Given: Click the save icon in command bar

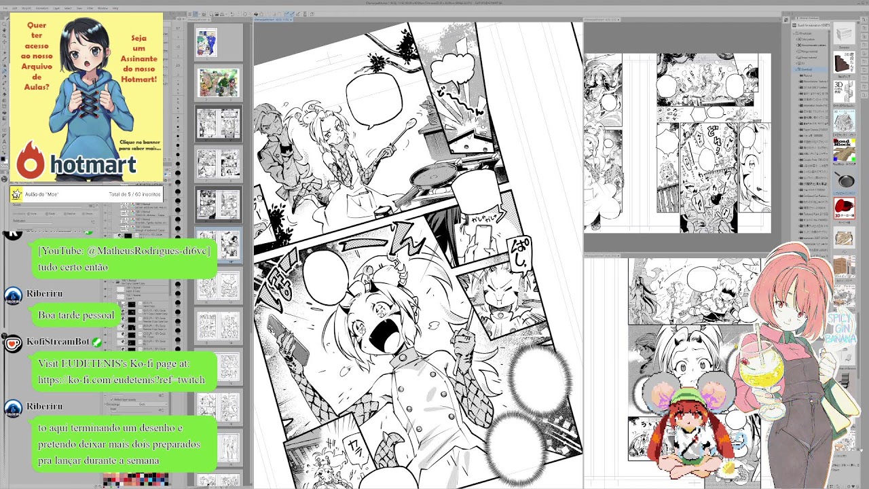Looking at the screenshot, I should pyautogui.click(x=222, y=14).
